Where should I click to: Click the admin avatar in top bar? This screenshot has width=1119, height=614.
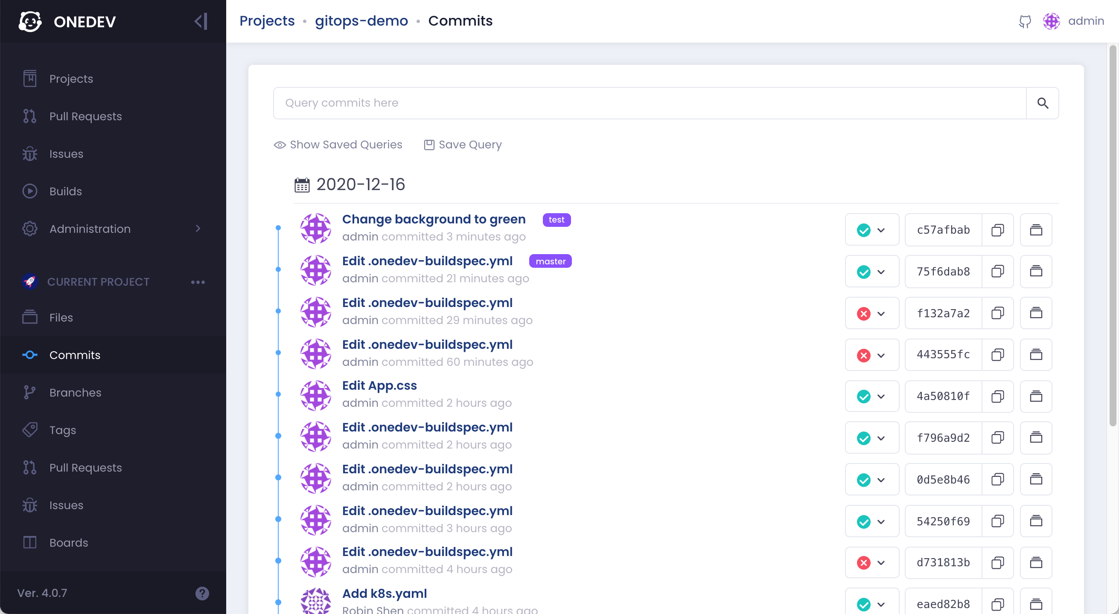(1051, 21)
